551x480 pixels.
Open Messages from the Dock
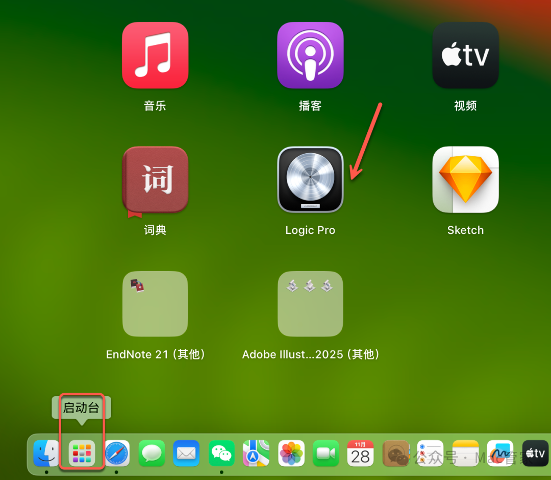152,453
